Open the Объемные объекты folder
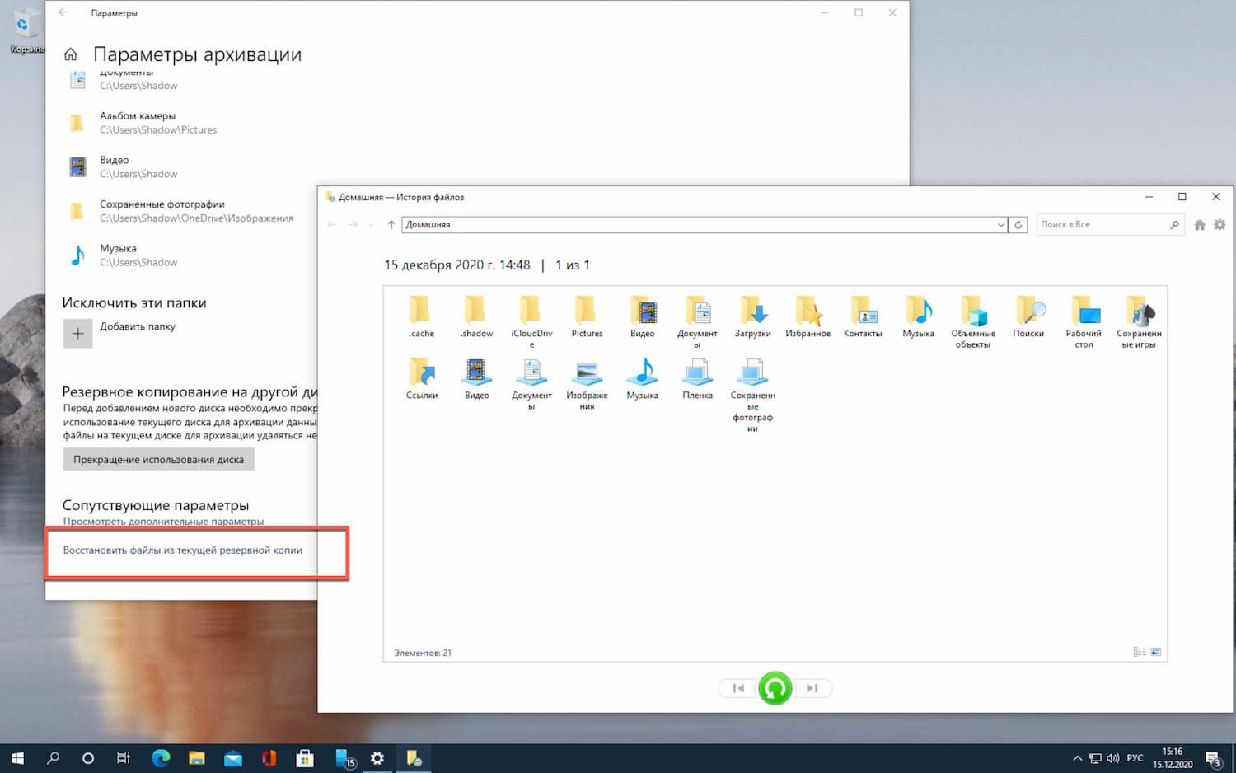This screenshot has height=773, width=1236. (x=973, y=321)
